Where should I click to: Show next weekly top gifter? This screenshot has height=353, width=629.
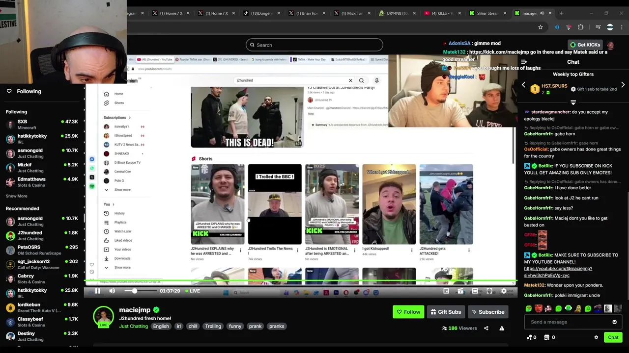click(x=623, y=85)
